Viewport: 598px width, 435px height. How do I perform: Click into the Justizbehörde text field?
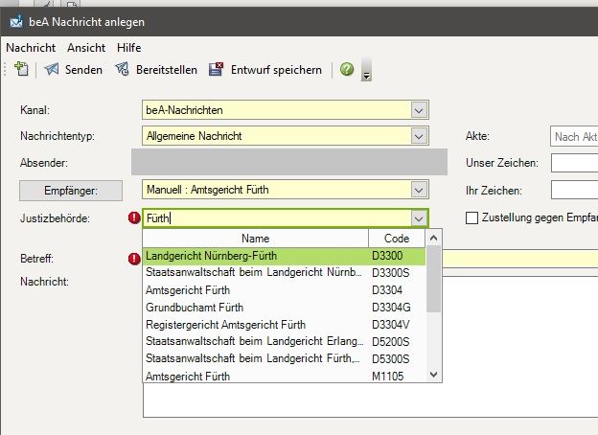(277, 218)
